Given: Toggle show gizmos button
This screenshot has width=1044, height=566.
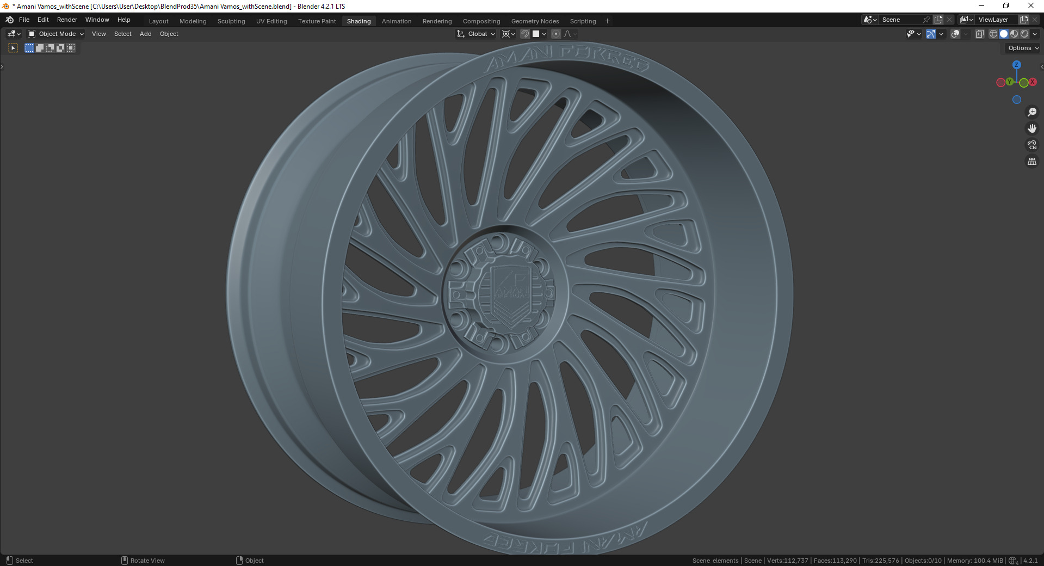Looking at the screenshot, I should [x=931, y=34].
